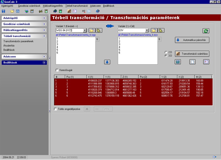221x160 pixels.
Task: Click blue down arrow between point lists
Action: pos(107,62)
